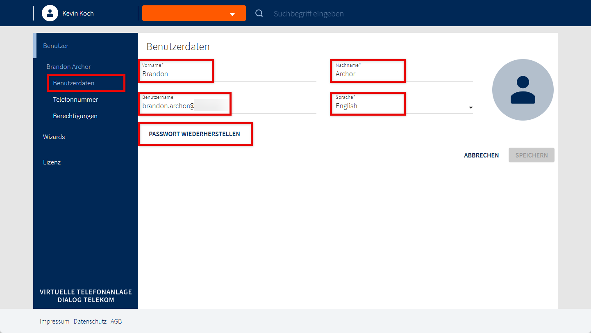Go to Telefonnummer in sidebar
591x333 pixels.
[75, 99]
